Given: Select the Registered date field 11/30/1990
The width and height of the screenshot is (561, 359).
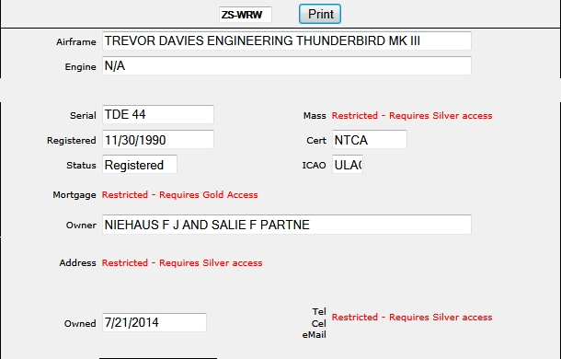Looking at the screenshot, I should click(x=158, y=139).
